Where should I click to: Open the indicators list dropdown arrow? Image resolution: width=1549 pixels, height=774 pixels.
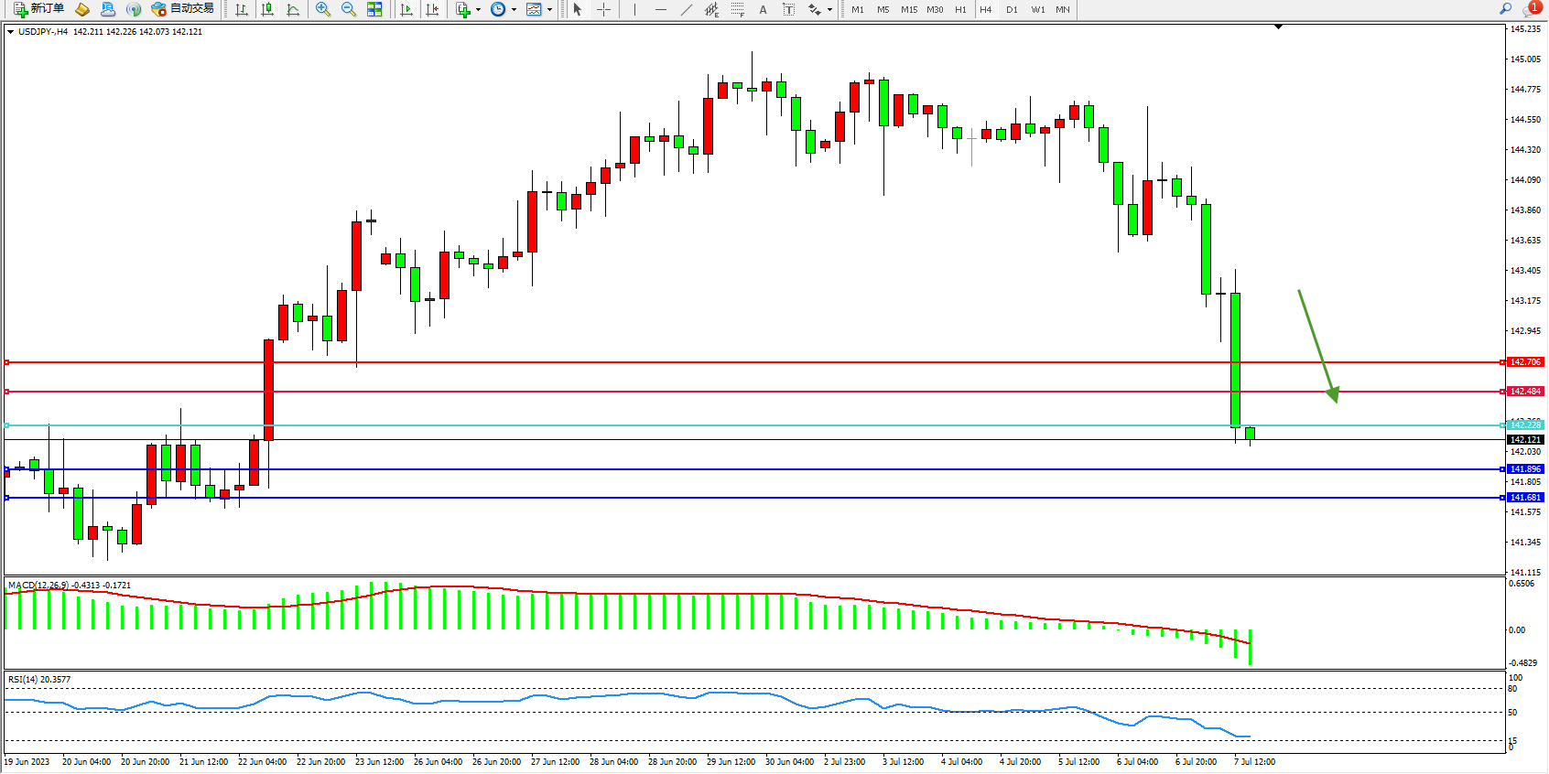click(x=478, y=9)
